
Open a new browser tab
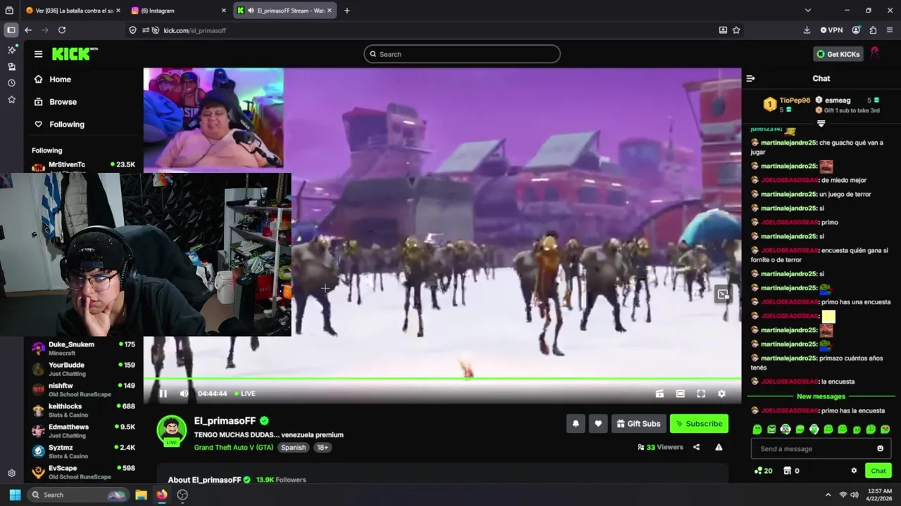(346, 11)
